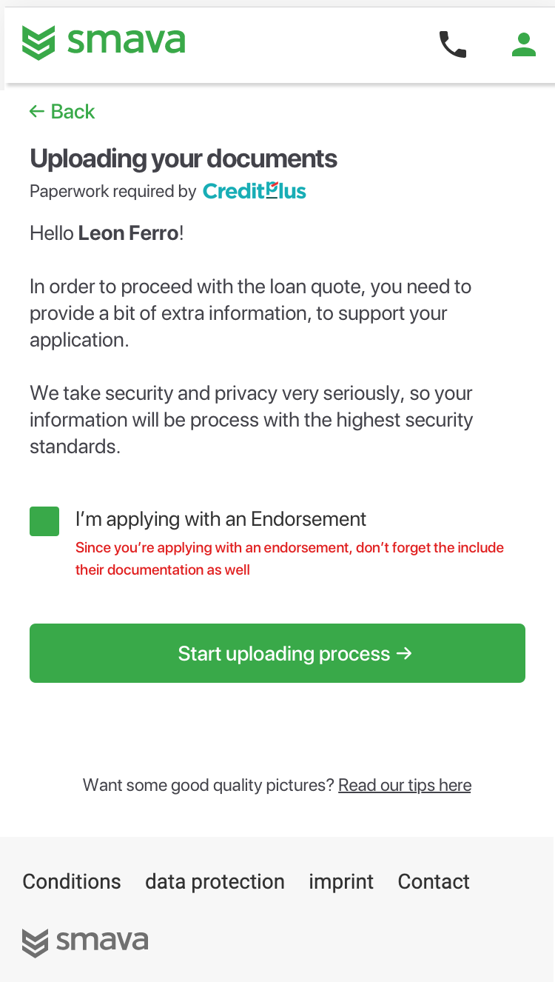Open the "Read our tips here" link

pos(404,785)
